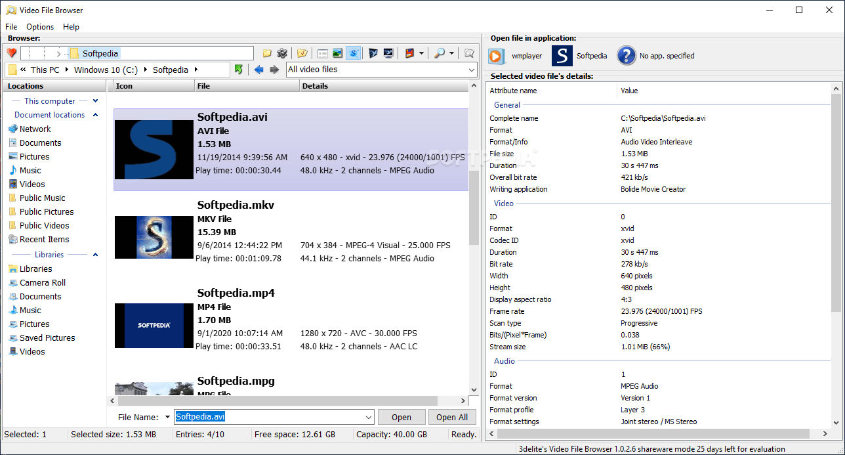
Task: Open the gear settings icon on toolbar
Action: 283,53
